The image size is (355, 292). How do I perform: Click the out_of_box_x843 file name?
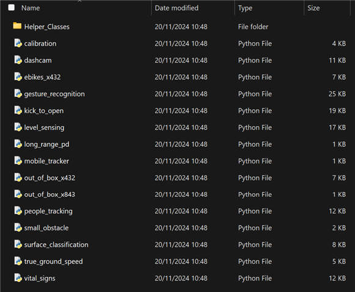click(49, 194)
